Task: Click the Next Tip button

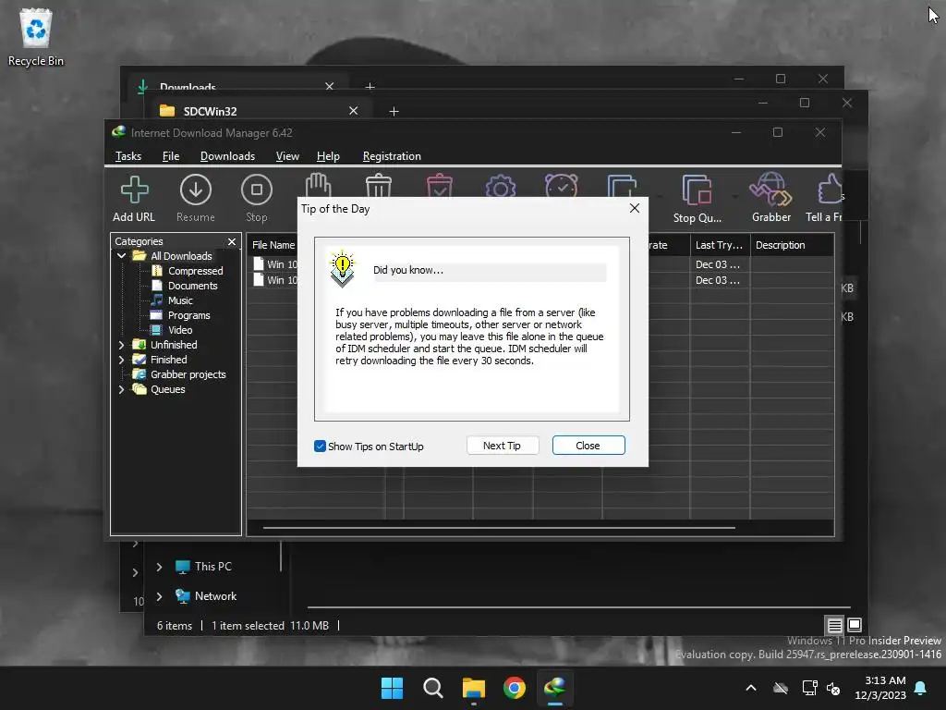Action: tap(502, 446)
